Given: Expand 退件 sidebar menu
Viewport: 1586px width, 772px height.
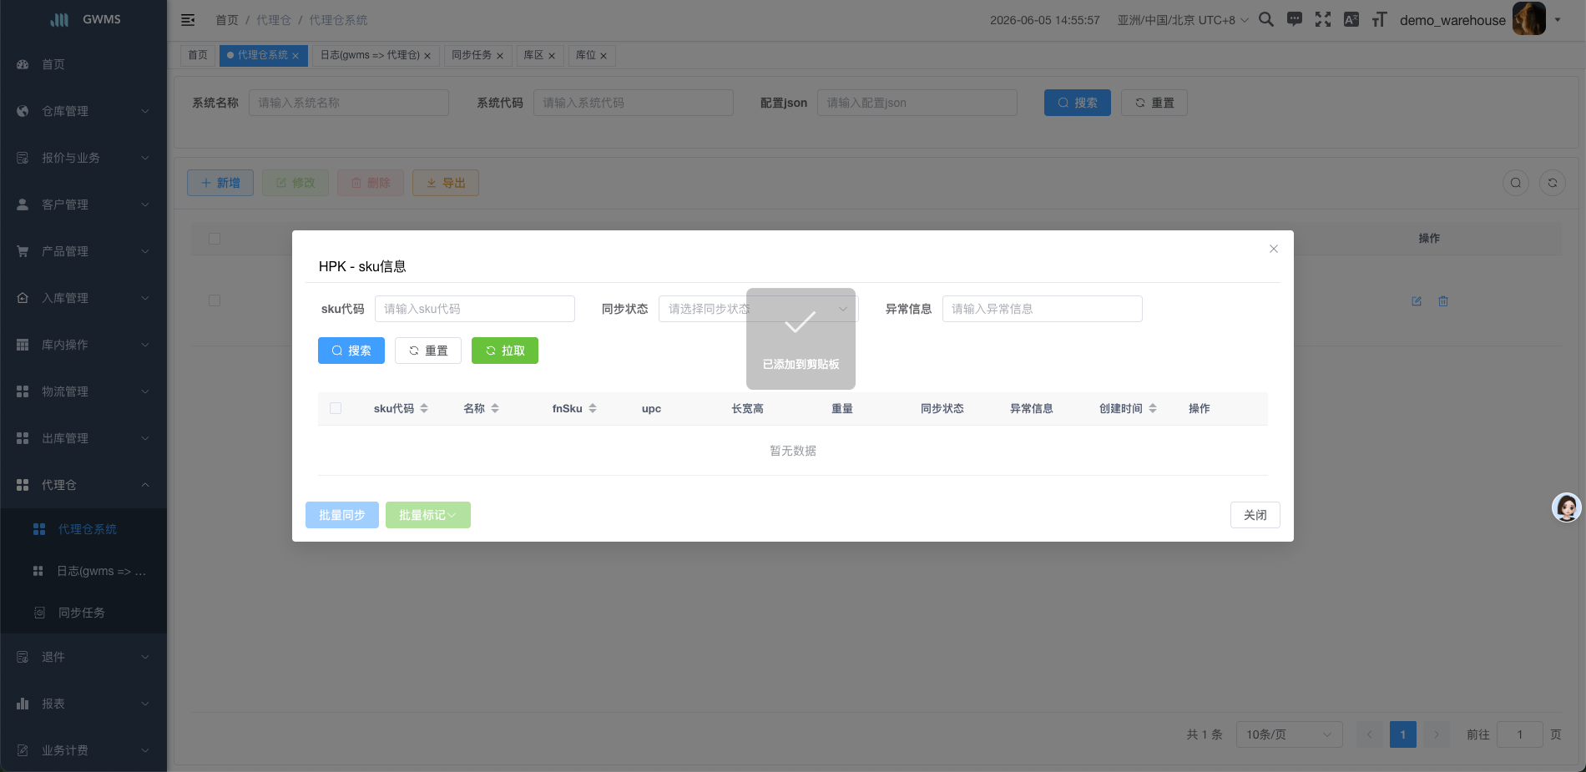Looking at the screenshot, I should coord(83,657).
